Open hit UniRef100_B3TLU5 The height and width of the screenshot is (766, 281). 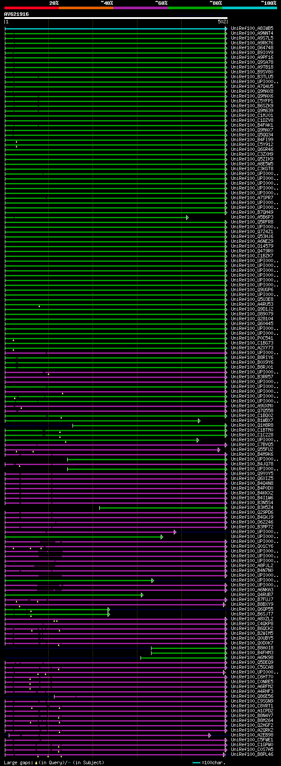click(252, 77)
